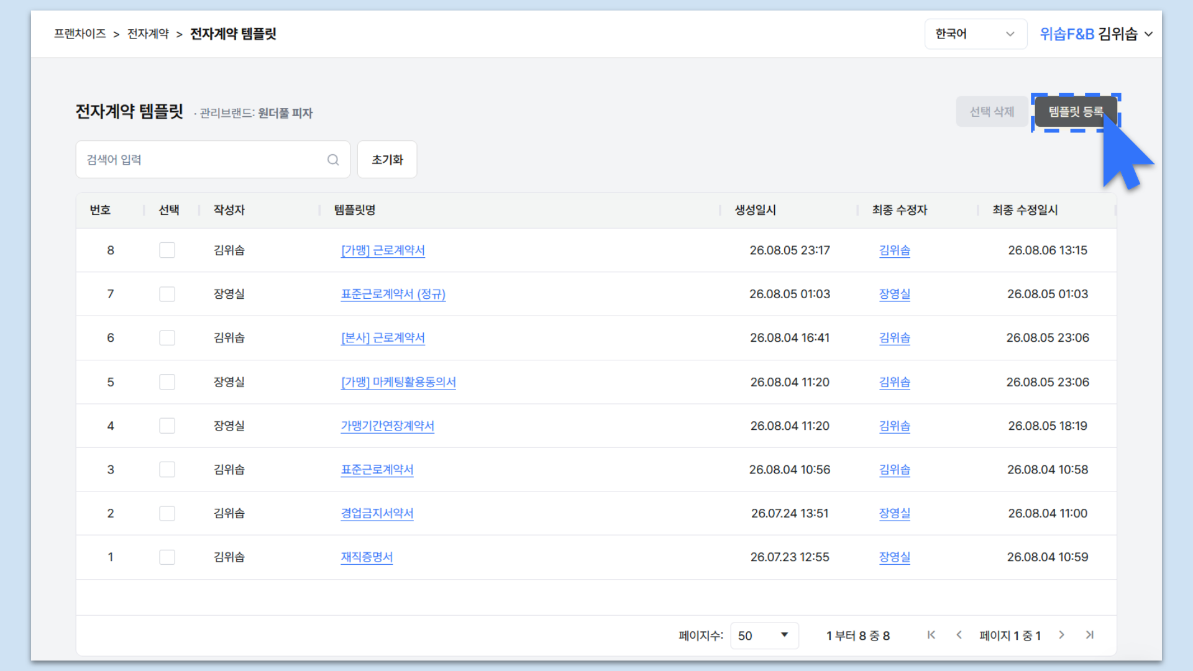Open 재직증명서 template link
This screenshot has height=671, width=1193.
point(367,557)
